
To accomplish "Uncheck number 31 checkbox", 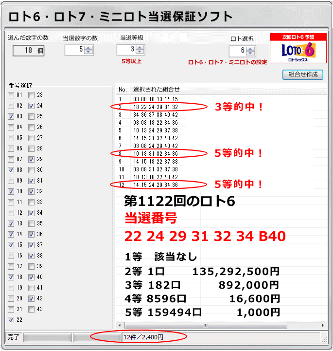I will pyautogui.click(x=31, y=181).
